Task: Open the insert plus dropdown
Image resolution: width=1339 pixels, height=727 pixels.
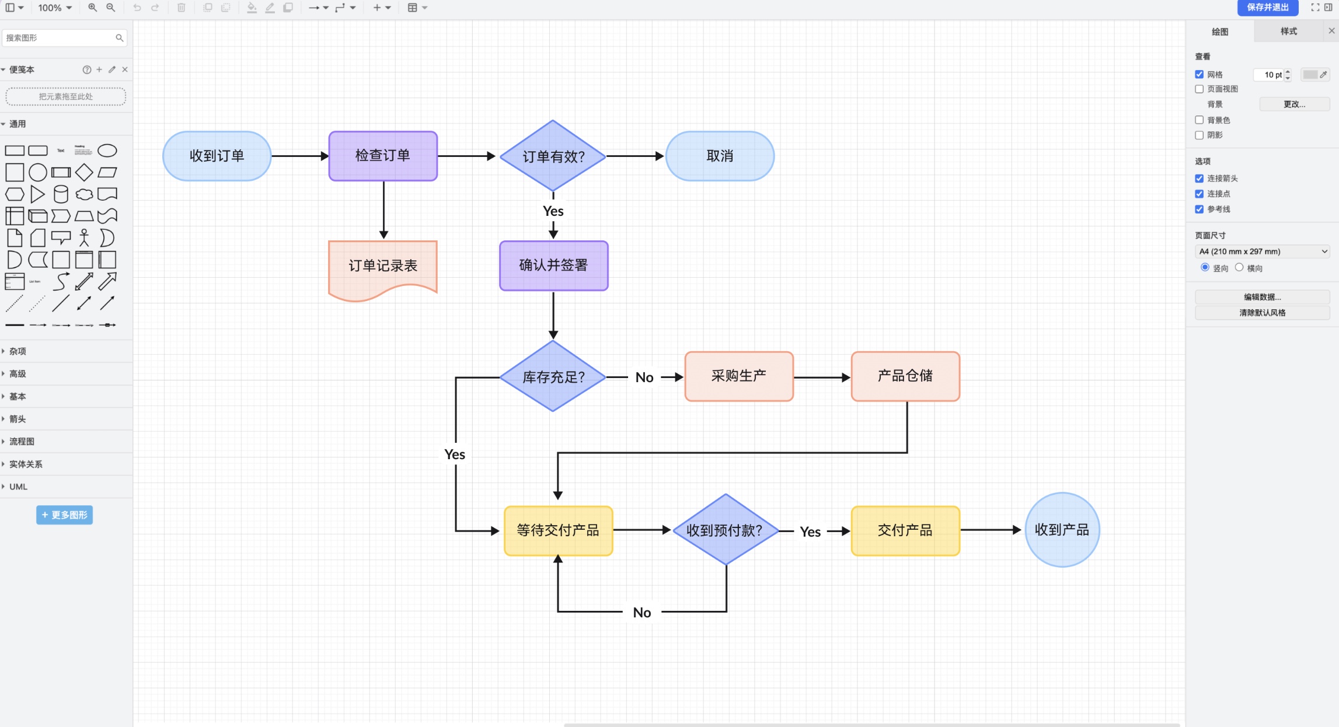Action: coord(382,8)
